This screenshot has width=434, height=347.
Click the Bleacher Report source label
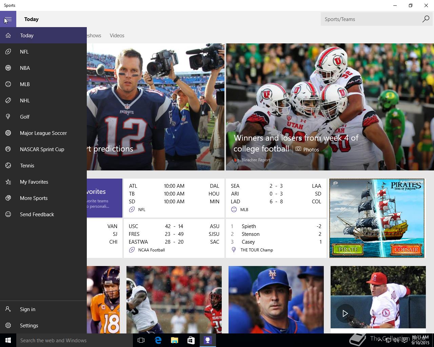pos(256,160)
